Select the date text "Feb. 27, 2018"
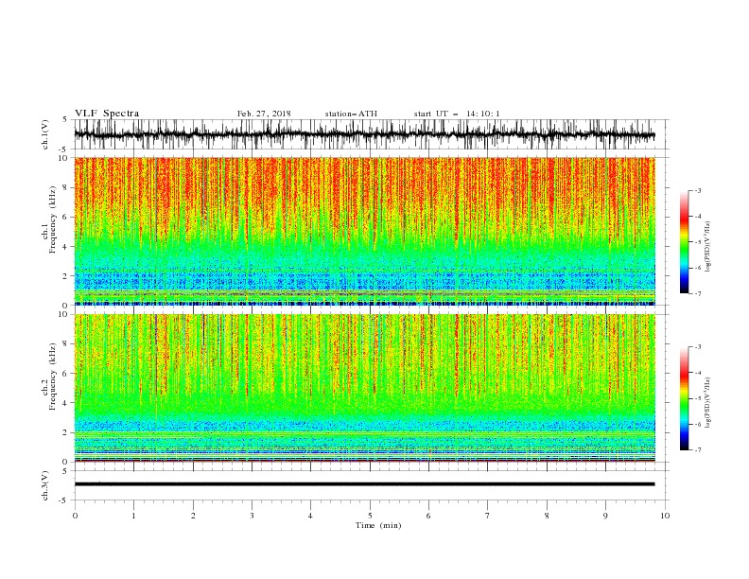This screenshot has width=749, height=579. 264,114
